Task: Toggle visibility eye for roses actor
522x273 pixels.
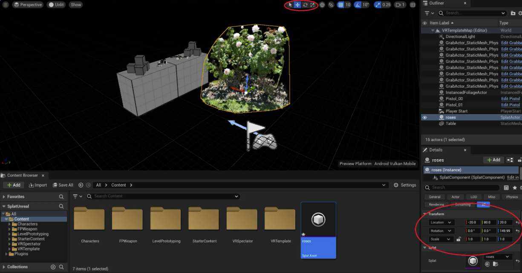Action: tap(425, 118)
